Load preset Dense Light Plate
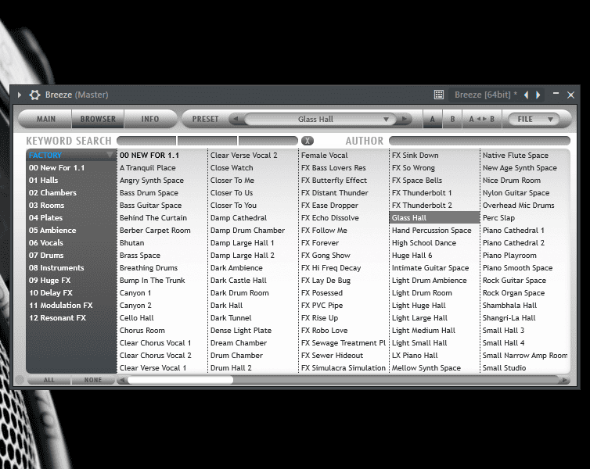 (241, 331)
